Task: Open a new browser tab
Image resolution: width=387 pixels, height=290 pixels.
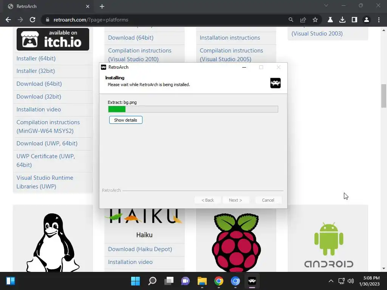Action: [x=102, y=6]
